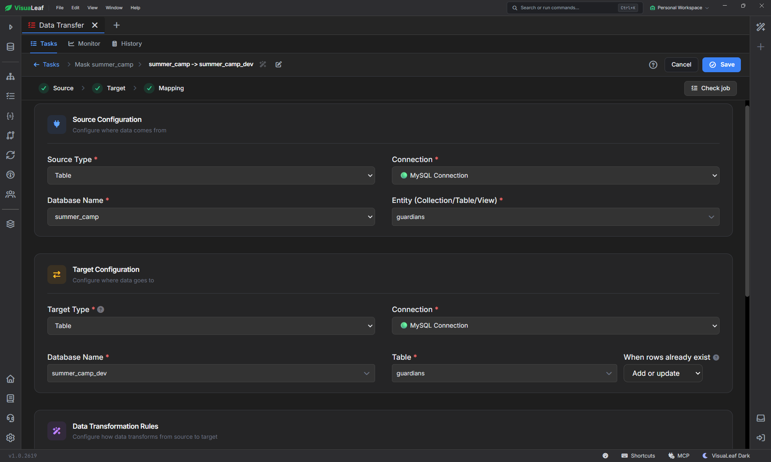This screenshot has height=462, width=771.
Task: Click the magic wand icon beside task name
Action: pos(263,64)
